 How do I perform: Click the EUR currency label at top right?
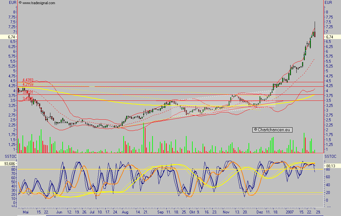tap(328, 3)
